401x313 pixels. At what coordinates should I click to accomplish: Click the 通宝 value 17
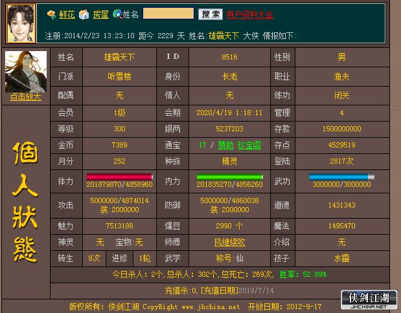[x=202, y=145]
